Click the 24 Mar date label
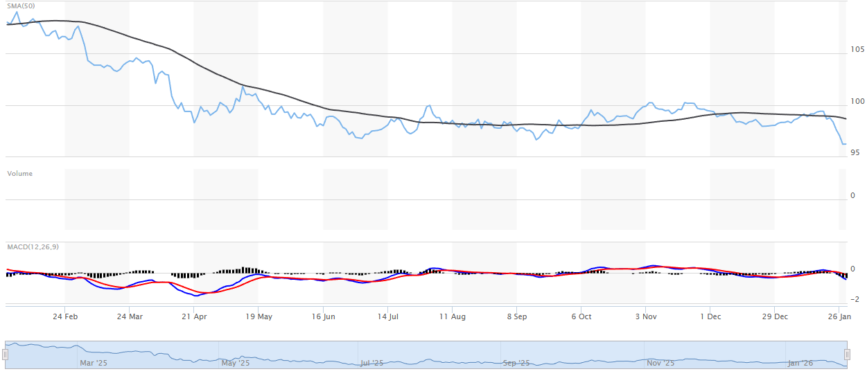The width and height of the screenshot is (867, 376). pos(130,316)
